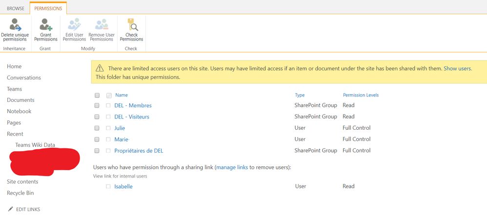Click the Remove User Permissions icon
The height and width of the screenshot is (219, 487).
101,25
